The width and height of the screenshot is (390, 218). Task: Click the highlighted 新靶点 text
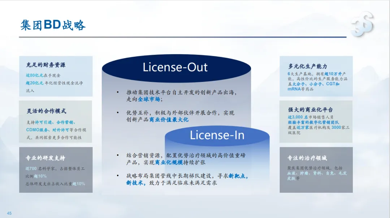pyautogui.click(x=238, y=176)
